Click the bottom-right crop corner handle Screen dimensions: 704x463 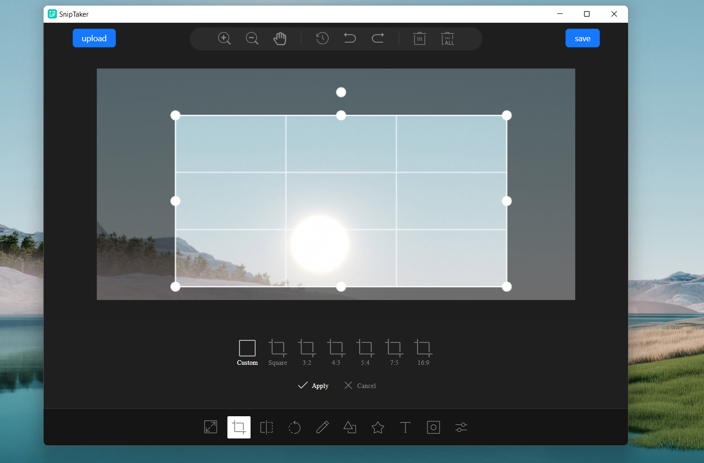507,287
